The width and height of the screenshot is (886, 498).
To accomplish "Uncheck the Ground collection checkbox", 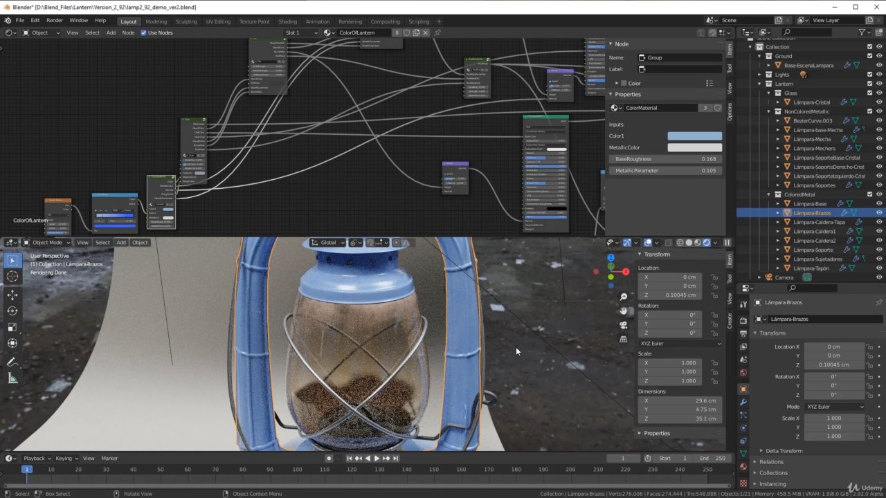I will click(x=870, y=56).
